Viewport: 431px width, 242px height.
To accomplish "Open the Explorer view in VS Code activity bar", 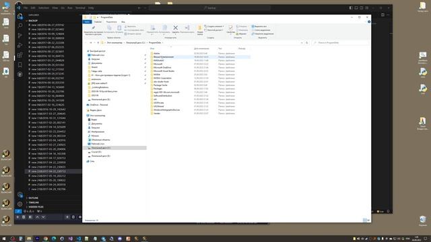I will [20, 17].
